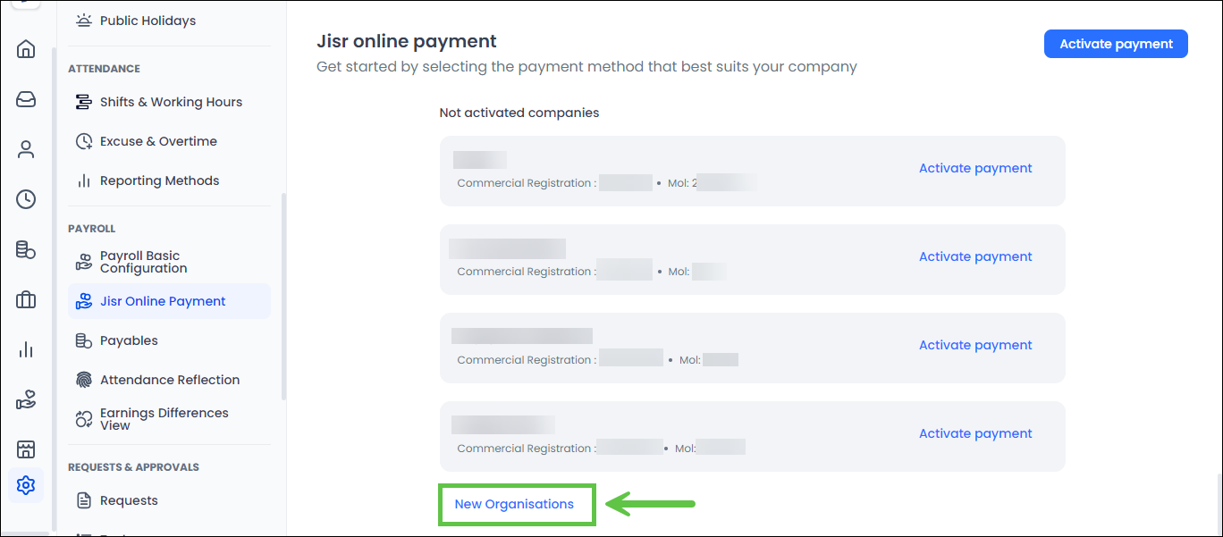Open Payroll Basic Configuration
The height and width of the screenshot is (537, 1223).
143,262
